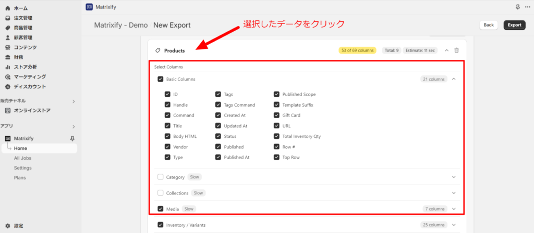
Task: Click the Matrixify - Demo breadcrumb link
Action: point(121,25)
